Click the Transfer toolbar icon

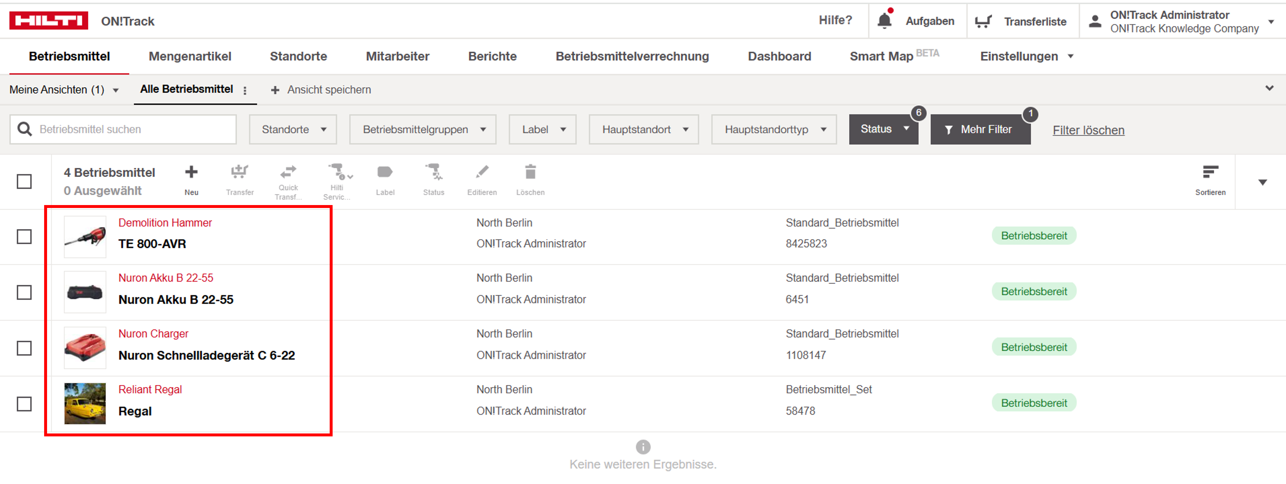[240, 172]
